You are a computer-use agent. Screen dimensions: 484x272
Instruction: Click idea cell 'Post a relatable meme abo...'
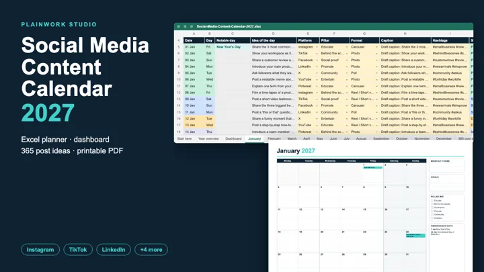click(x=273, y=79)
